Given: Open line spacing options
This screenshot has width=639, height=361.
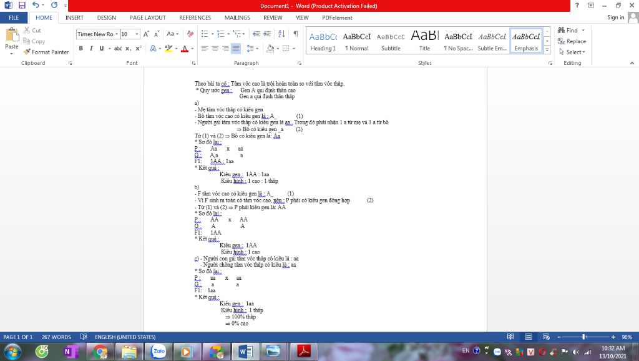Looking at the screenshot, I should [252, 49].
